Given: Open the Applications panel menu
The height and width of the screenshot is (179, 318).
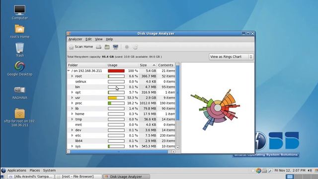Looking at the screenshot, I should point(16,171).
